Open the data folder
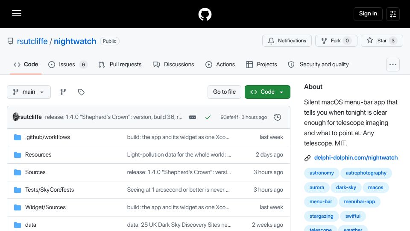The height and width of the screenshot is (231, 410). (31, 225)
